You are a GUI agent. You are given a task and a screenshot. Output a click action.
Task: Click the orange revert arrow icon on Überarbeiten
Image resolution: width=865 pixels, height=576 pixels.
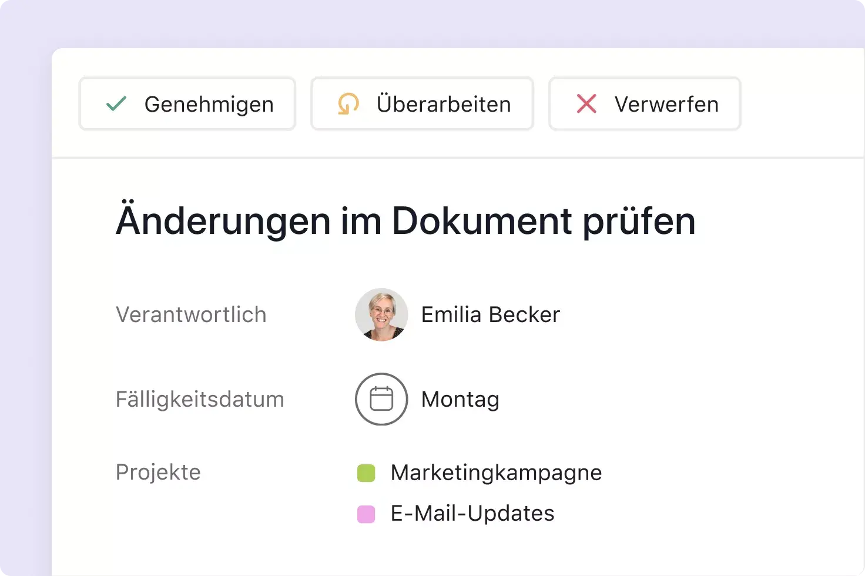(x=348, y=103)
